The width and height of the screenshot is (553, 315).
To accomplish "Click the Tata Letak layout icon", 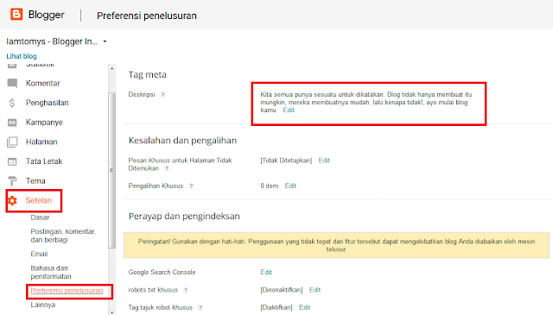I will tap(12, 161).
